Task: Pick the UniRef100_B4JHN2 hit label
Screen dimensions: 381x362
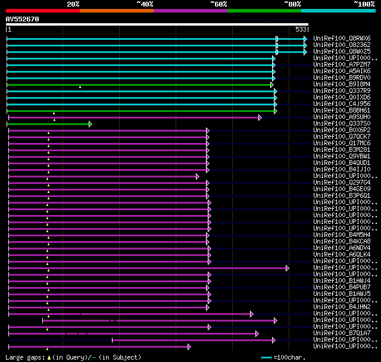Action: point(342,307)
